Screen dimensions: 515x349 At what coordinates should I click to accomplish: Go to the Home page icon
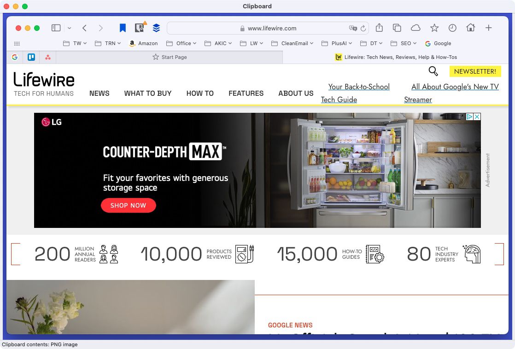coord(470,28)
